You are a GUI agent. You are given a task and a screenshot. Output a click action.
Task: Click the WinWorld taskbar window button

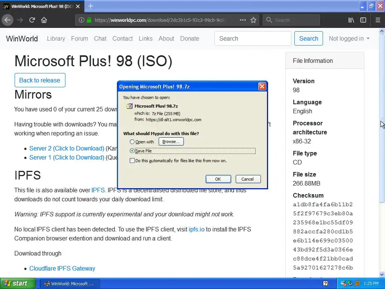pos(70,284)
